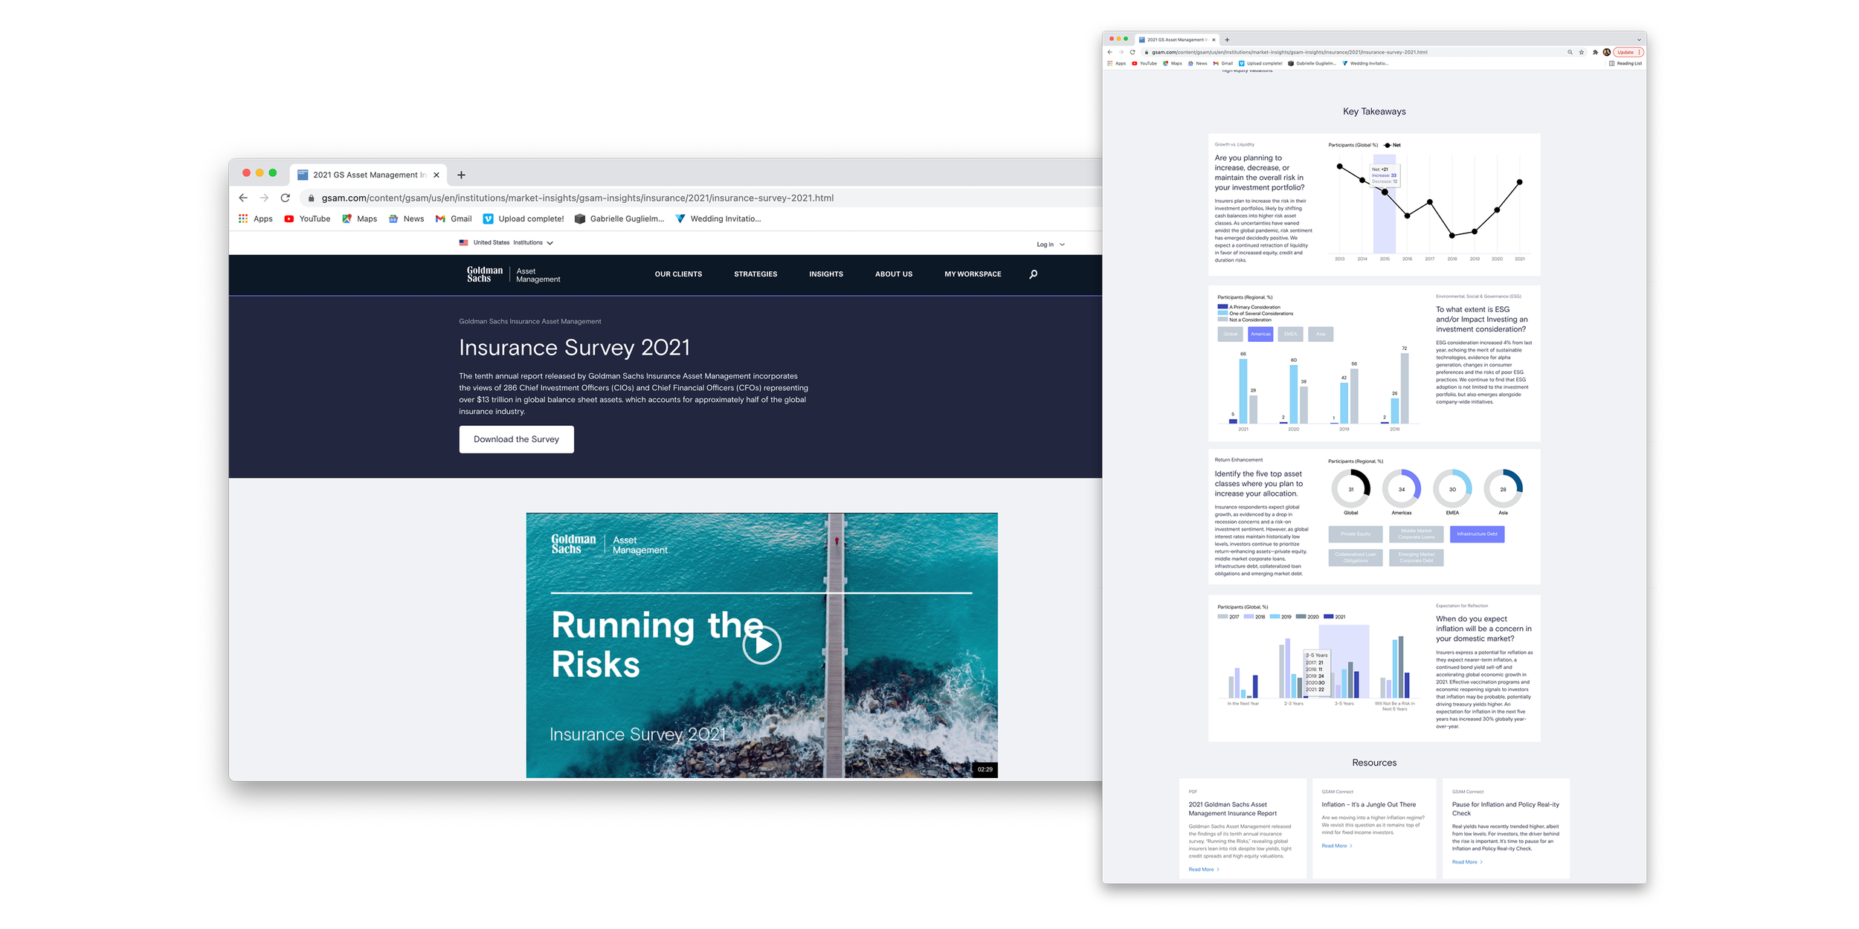Open the 'Inflation – It's a Jungle Out There' article title
This screenshot has width=1859, height=929.
[x=1368, y=804]
